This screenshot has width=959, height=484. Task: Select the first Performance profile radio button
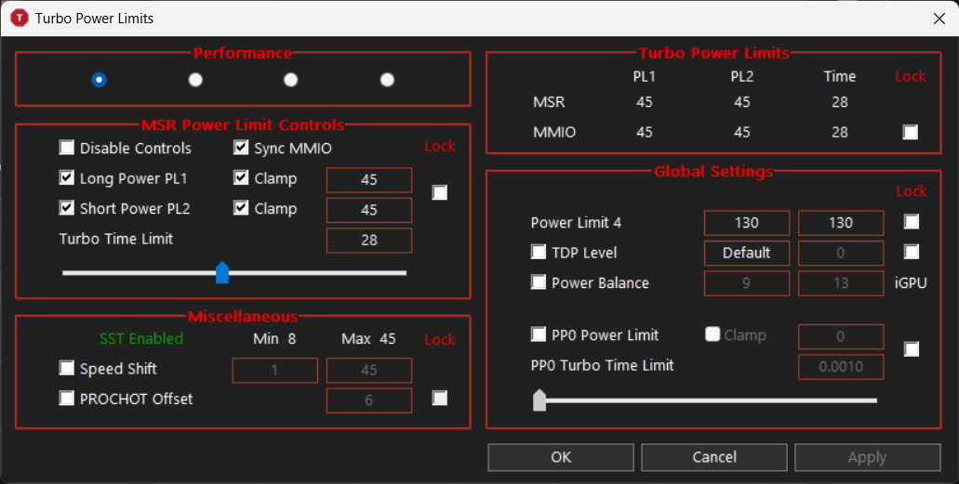click(x=100, y=80)
